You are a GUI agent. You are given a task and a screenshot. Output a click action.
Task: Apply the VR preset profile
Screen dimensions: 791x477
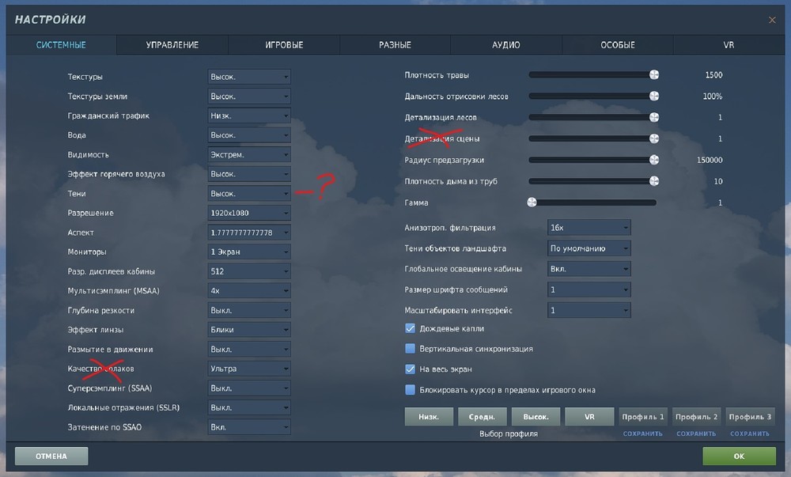pyautogui.click(x=589, y=417)
